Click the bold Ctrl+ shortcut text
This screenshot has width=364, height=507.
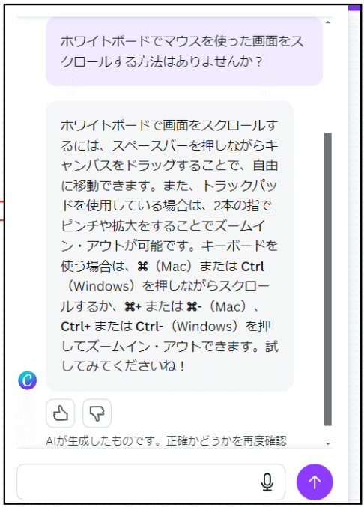(x=76, y=327)
